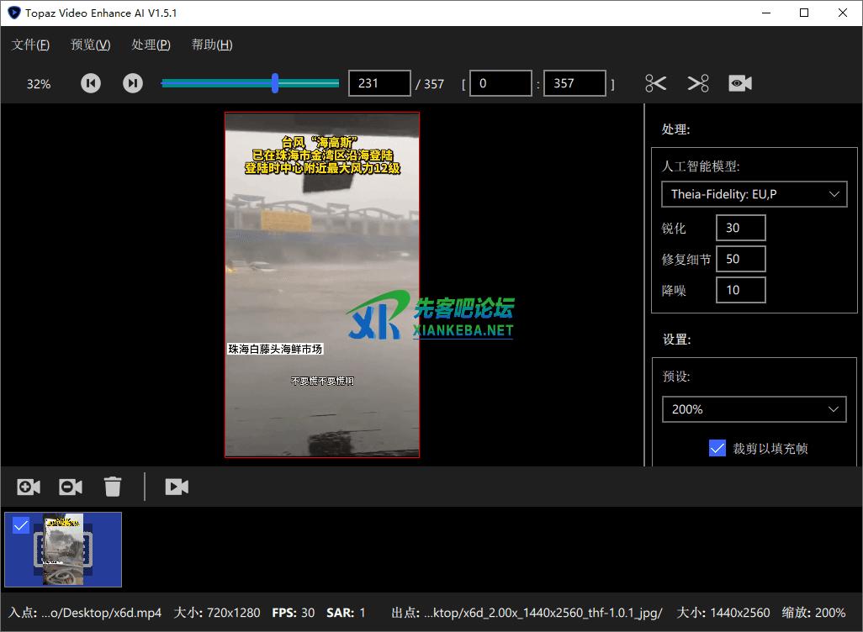Add a video with the plus camera icon
This screenshot has height=632, width=863.
[29, 487]
